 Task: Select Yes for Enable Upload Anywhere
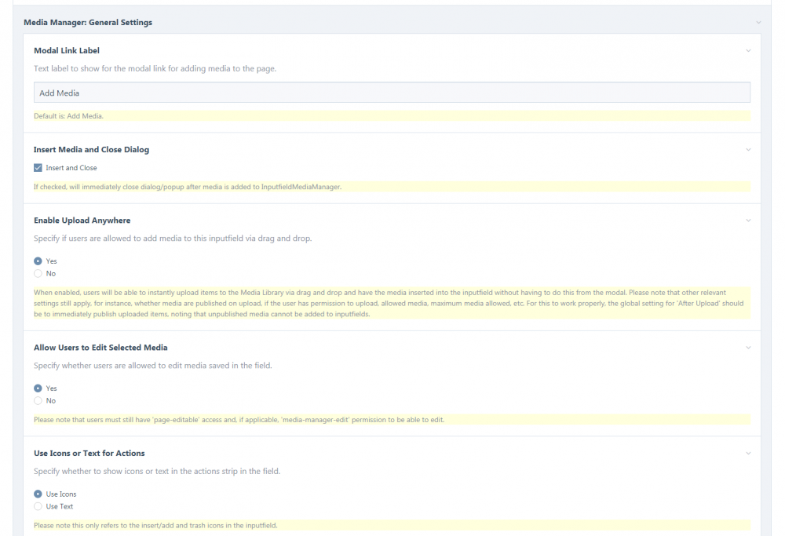pos(37,261)
